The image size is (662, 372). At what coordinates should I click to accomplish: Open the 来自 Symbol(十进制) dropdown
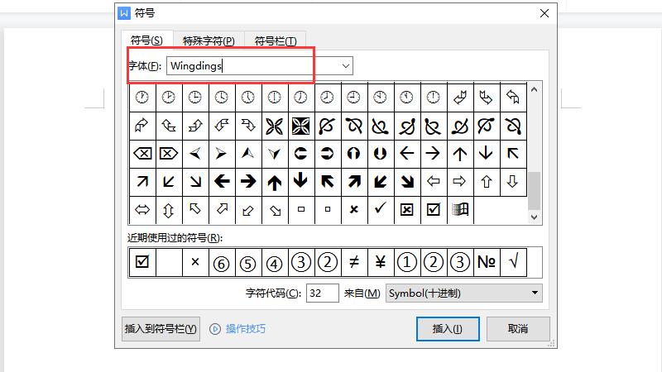coord(464,293)
